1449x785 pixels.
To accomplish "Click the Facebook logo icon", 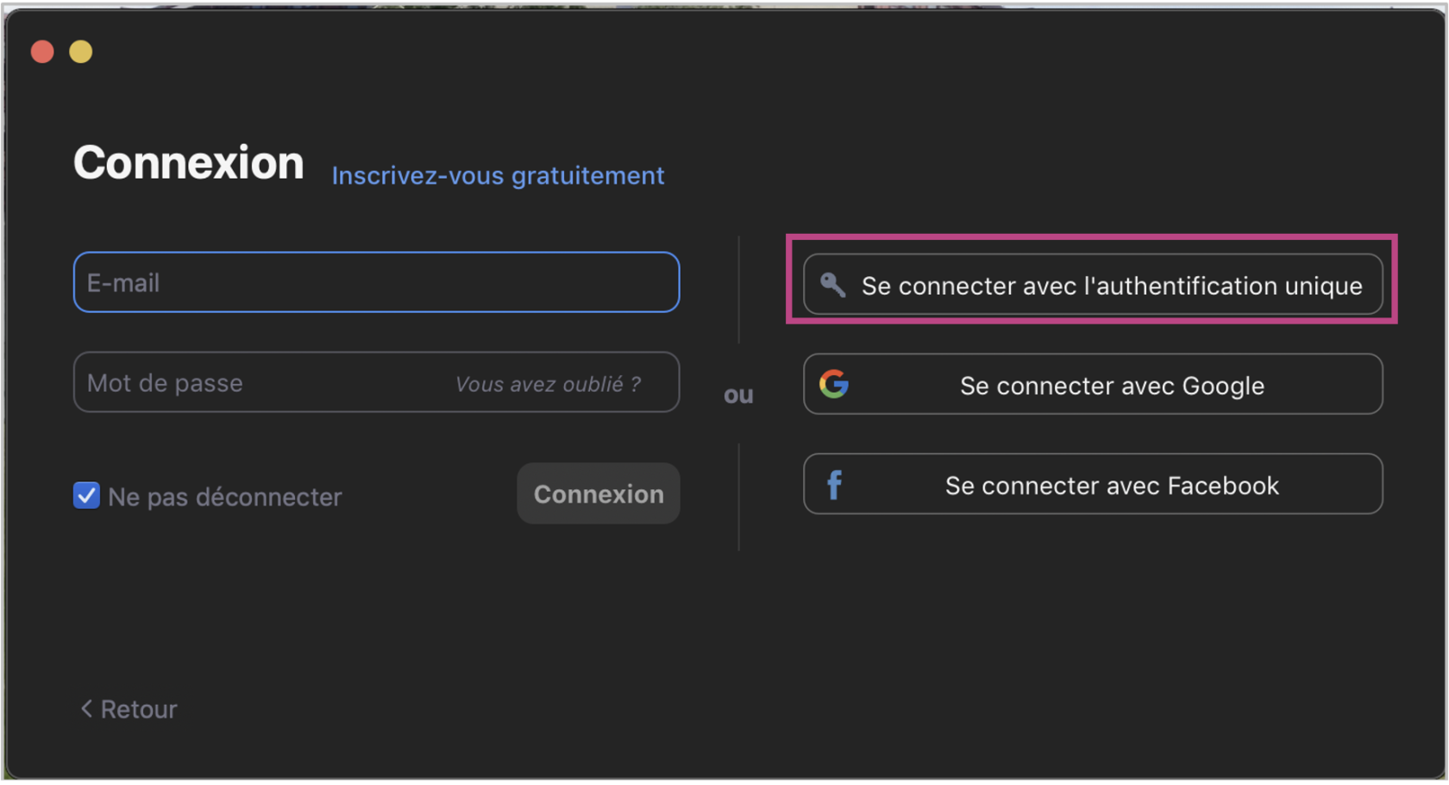I will tap(834, 485).
